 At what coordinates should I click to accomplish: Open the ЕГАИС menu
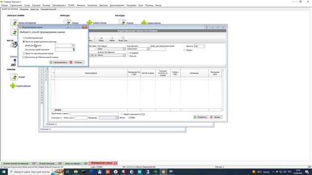pos(72,5)
